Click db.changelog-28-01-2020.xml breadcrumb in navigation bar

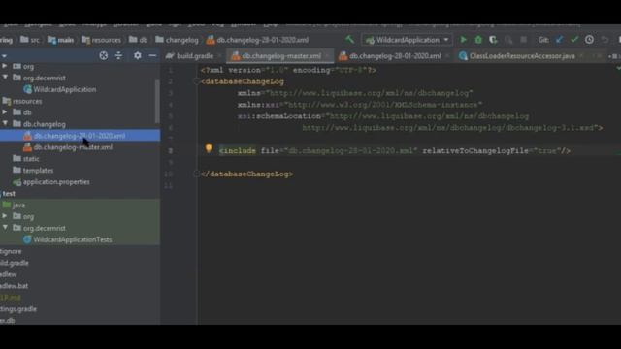(x=257, y=40)
